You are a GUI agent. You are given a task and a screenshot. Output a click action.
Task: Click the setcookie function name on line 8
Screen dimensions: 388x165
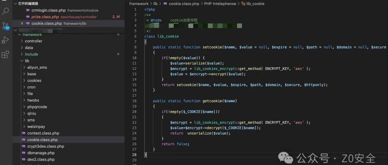coord(212,47)
